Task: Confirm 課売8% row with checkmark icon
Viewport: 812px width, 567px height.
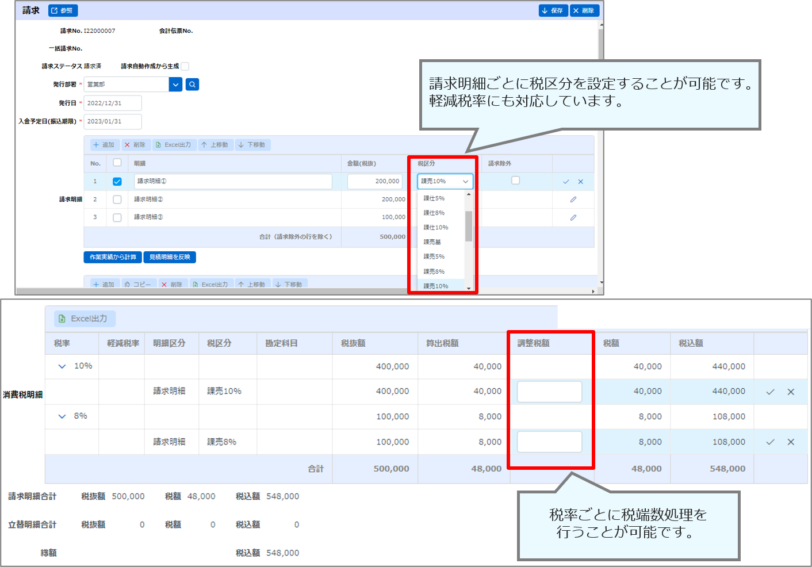Action: (x=770, y=442)
